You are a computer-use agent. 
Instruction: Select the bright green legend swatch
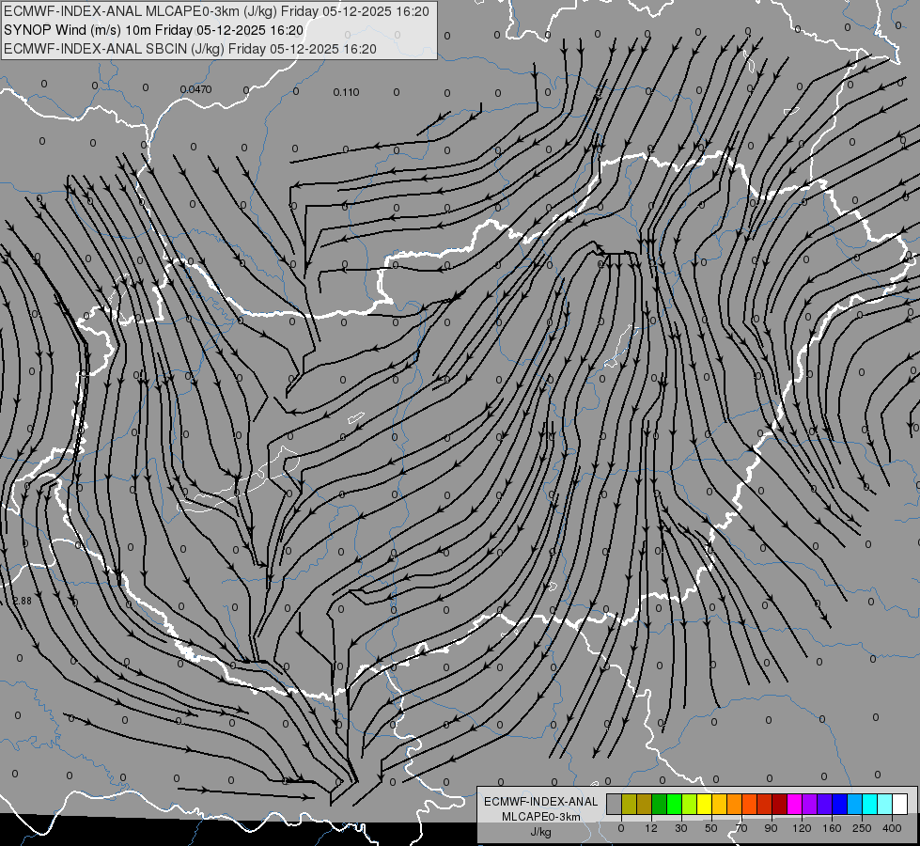[674, 804]
